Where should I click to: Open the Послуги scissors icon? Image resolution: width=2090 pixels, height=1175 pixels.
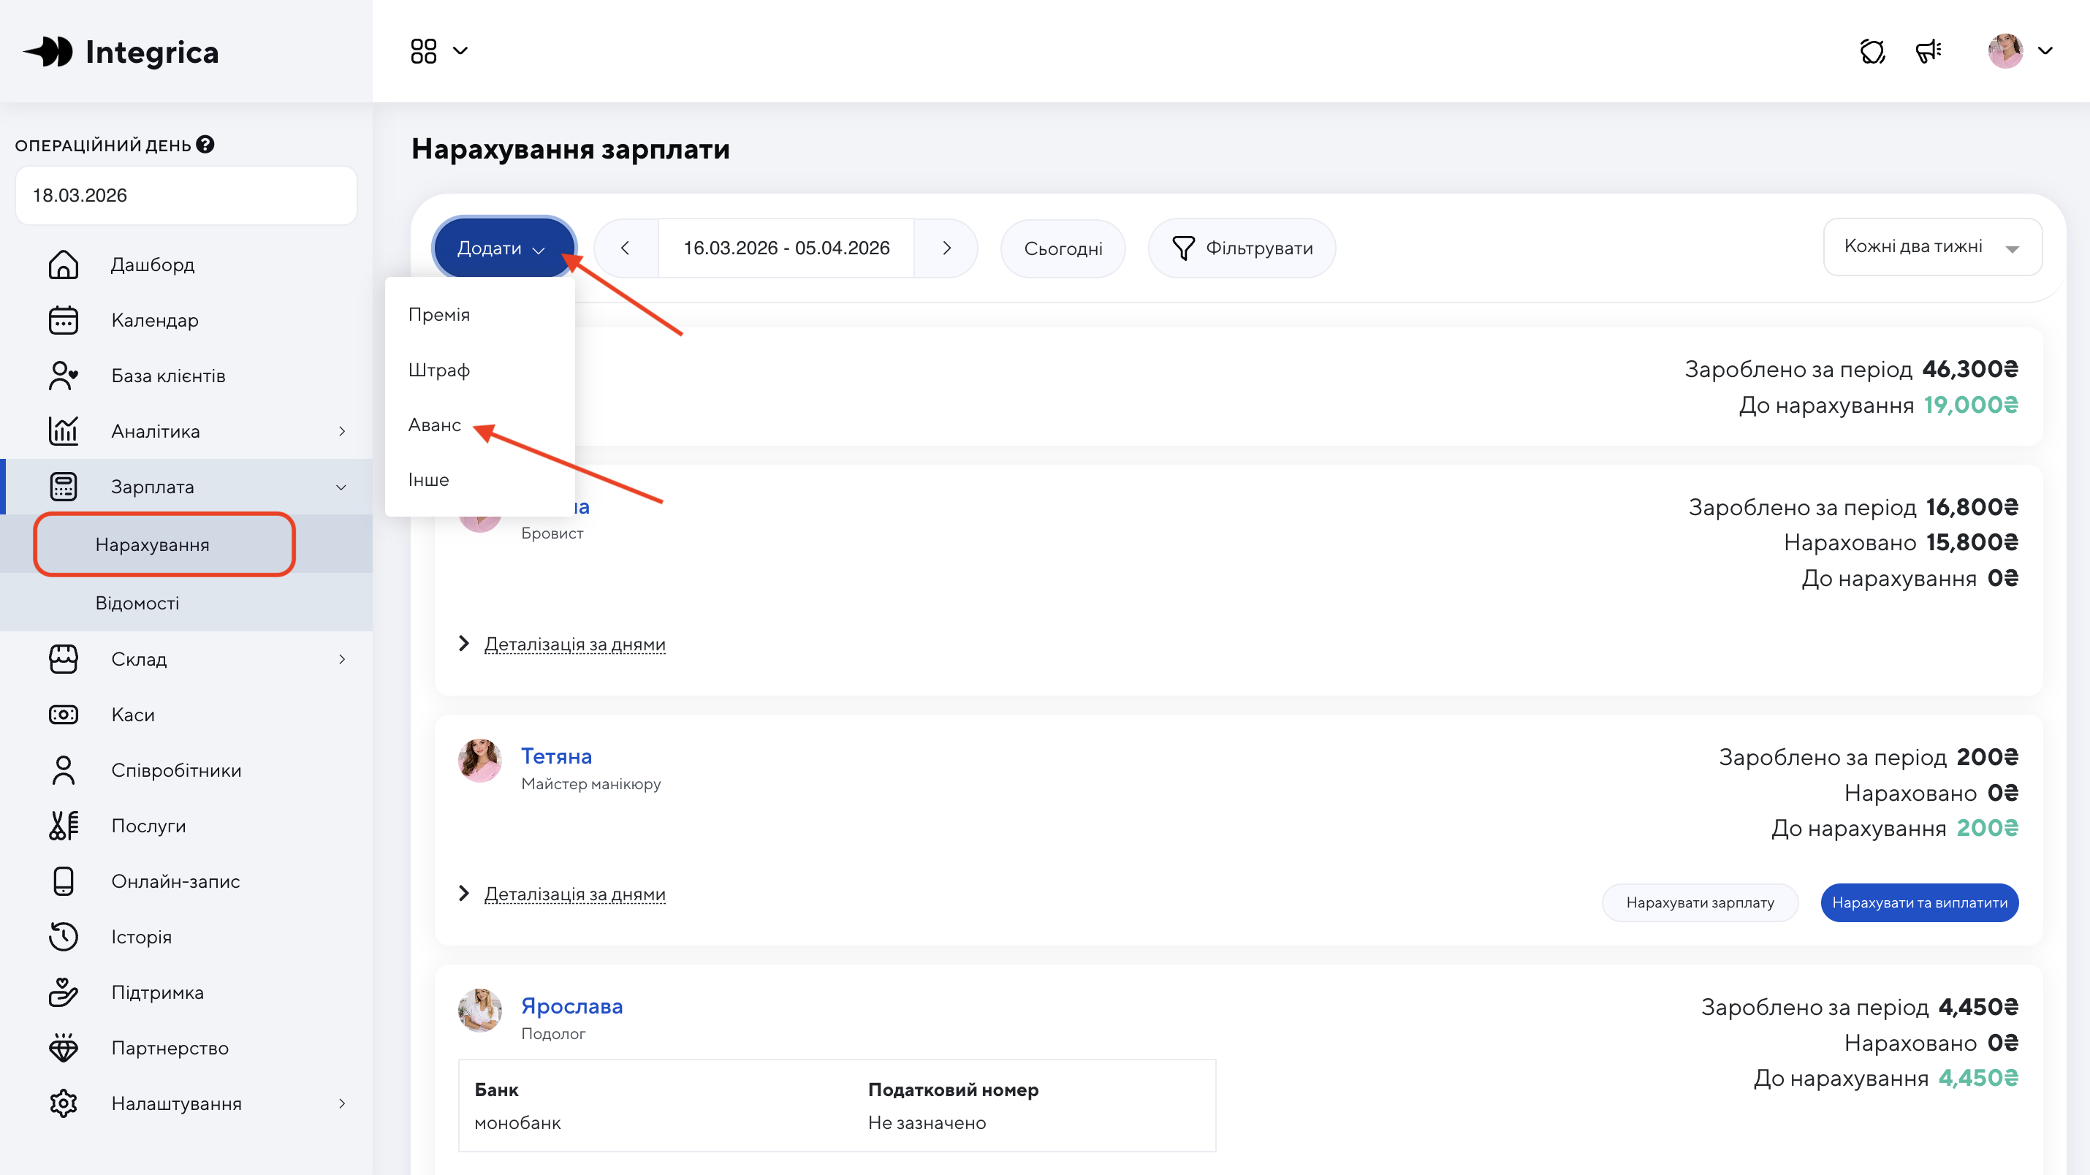pyautogui.click(x=64, y=826)
